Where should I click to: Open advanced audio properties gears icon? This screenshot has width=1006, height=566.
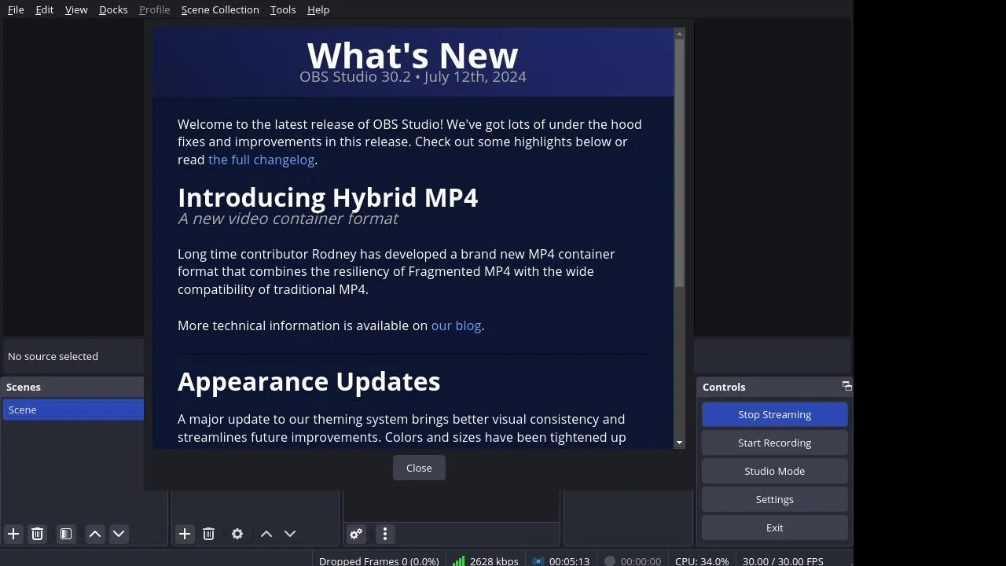(x=356, y=534)
